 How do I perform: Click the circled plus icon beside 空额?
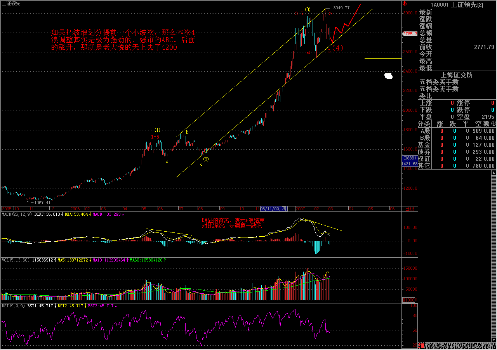coord(493,123)
